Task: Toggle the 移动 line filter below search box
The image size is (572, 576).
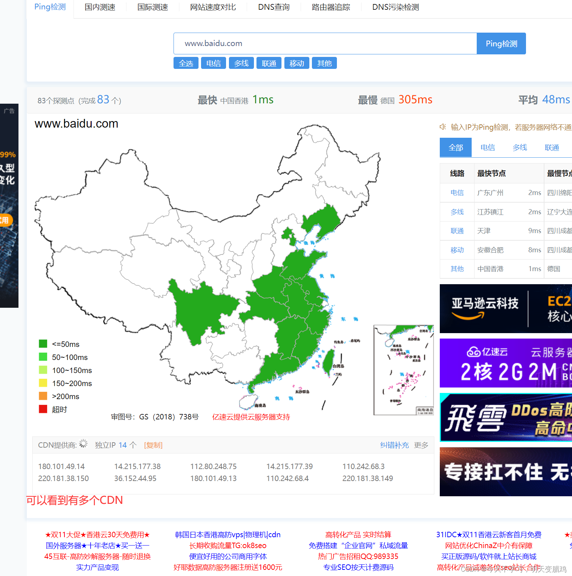Action: pos(297,63)
